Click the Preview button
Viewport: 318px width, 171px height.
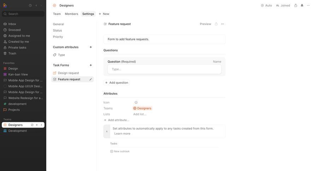pos(205,24)
